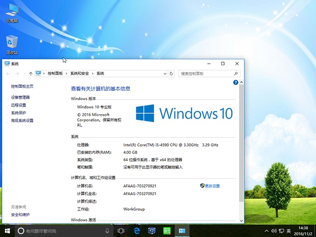Open Task View on the taskbar
316x237 pixels.
[121, 231]
